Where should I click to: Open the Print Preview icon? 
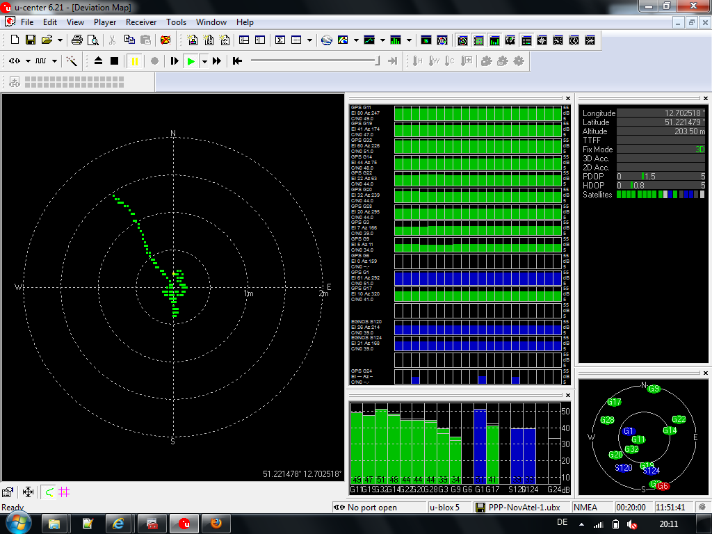click(x=92, y=40)
